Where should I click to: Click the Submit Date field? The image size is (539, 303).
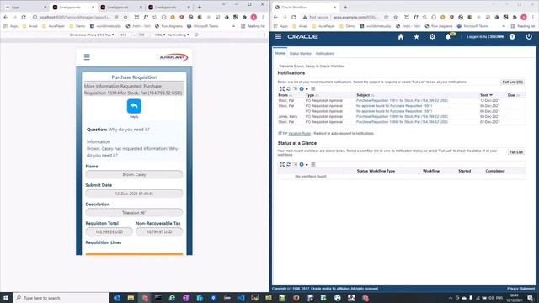[134, 194]
